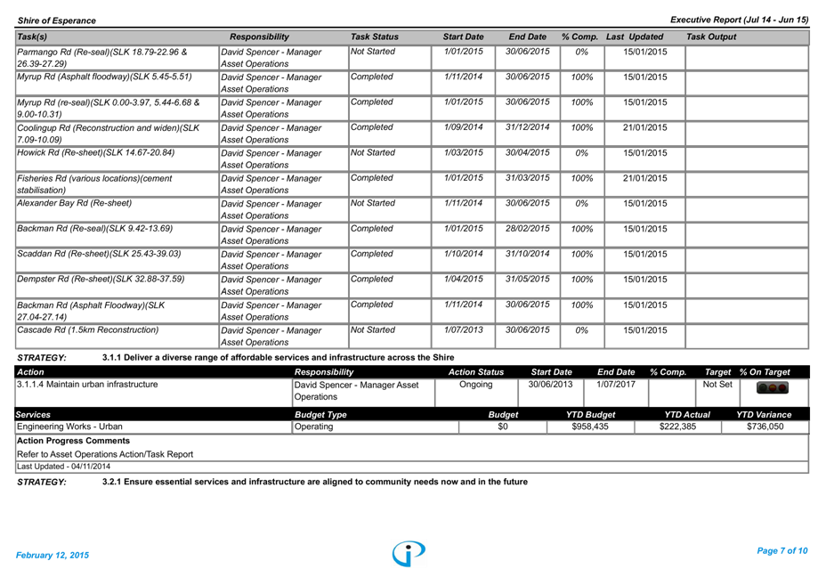Click action 3.1.1.4 Maintain urban infrastructure
826x585 pixels.
pos(87,385)
